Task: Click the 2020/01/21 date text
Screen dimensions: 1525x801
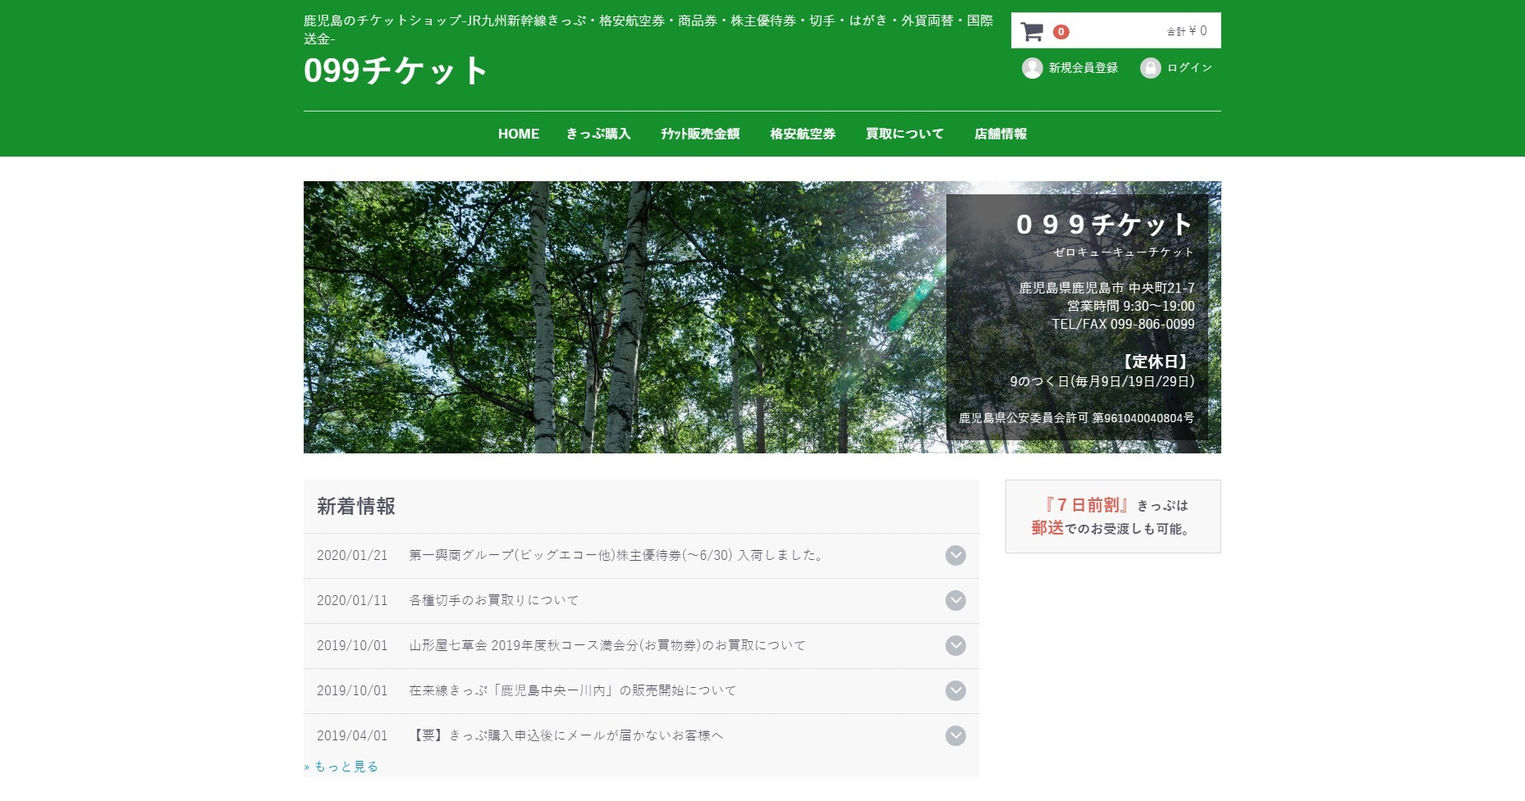Action: [352, 555]
